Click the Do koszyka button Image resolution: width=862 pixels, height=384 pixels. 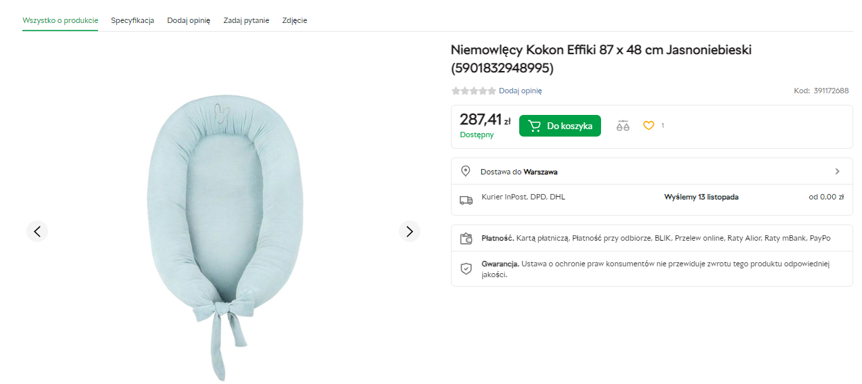[x=560, y=126]
